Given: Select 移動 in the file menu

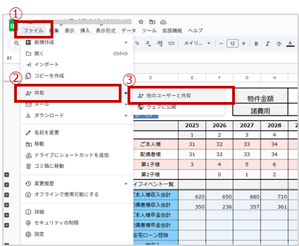Looking at the screenshot, I should [77, 144].
